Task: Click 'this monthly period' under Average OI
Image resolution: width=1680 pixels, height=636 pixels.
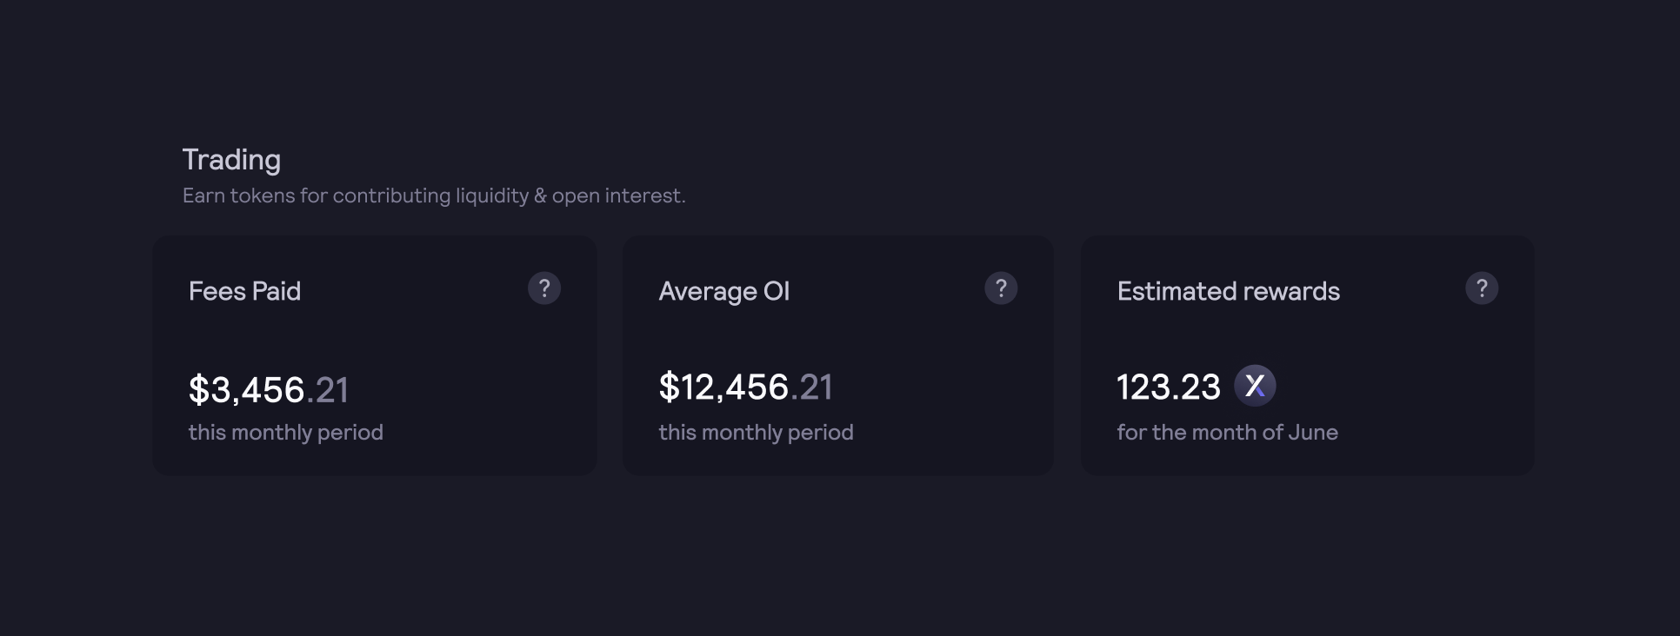Action: 756,432
